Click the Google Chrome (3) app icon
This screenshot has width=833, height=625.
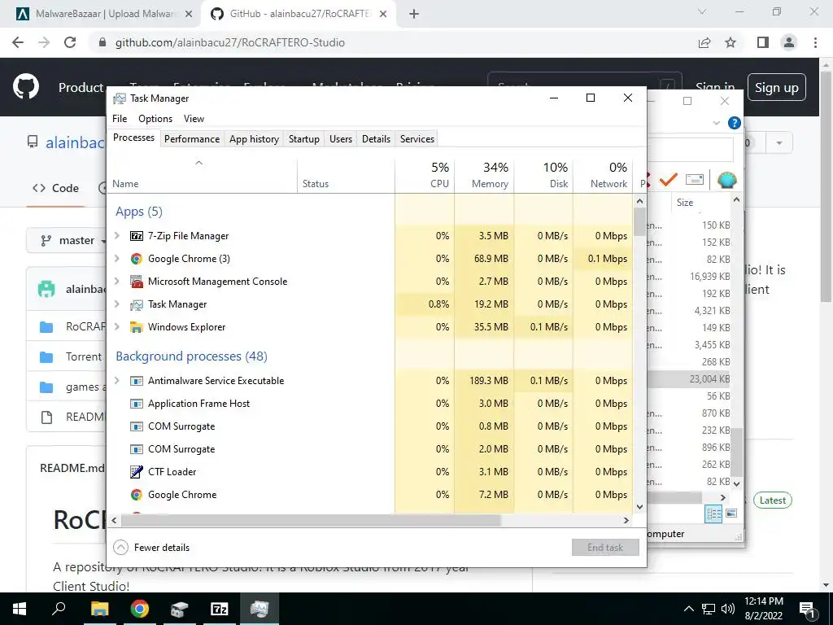pyautogui.click(x=137, y=259)
